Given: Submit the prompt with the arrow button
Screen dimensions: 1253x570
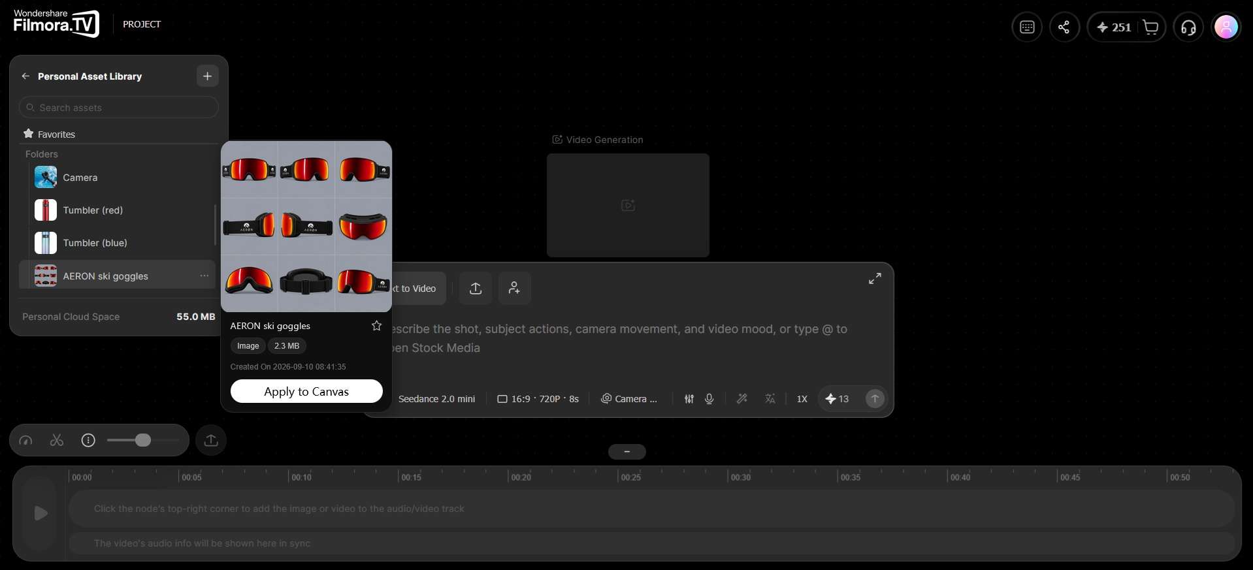Looking at the screenshot, I should 875,399.
